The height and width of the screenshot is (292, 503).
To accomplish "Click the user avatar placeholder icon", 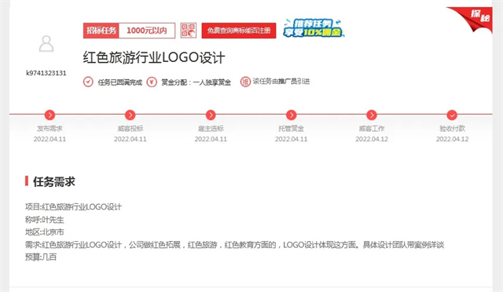I will coord(46,44).
